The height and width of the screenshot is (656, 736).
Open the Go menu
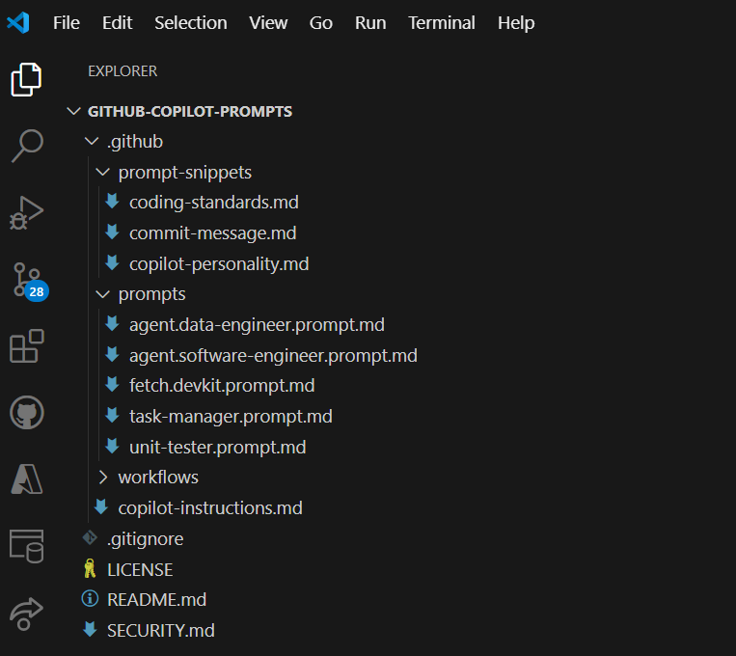tap(321, 22)
